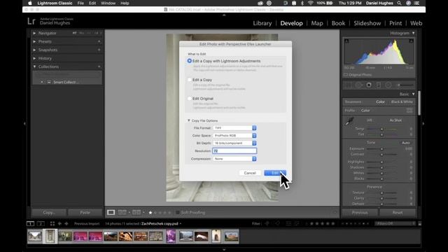The height and width of the screenshot is (252, 448).
Task: Click the Previous button
Action: (x=360, y=213)
